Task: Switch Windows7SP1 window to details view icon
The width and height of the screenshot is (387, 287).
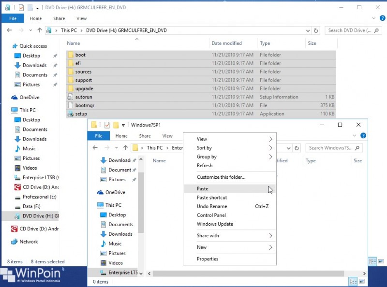Action: (x=353, y=281)
